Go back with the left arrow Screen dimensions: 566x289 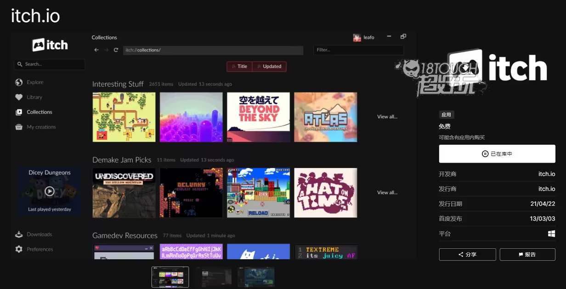coord(96,50)
